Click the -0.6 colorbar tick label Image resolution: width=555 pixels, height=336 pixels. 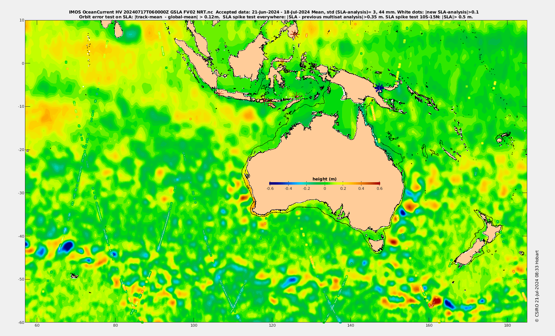click(270, 188)
